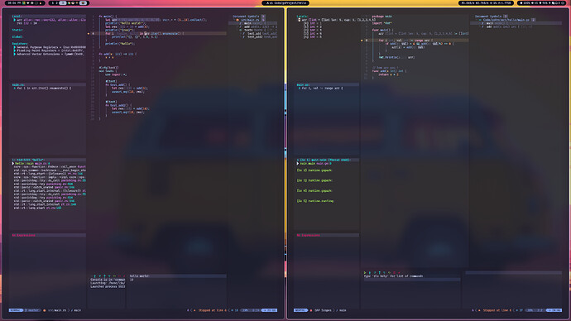This screenshot has width=571, height=321.
Task: Click '[4] int = 5' in Go Locals
Action: coord(313,36)
